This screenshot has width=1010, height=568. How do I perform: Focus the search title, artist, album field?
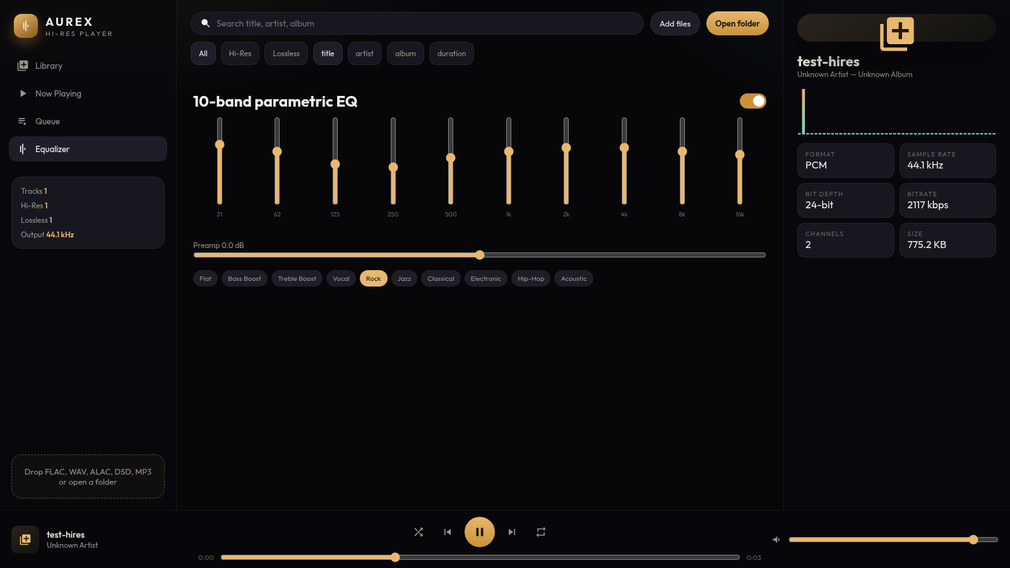(417, 23)
